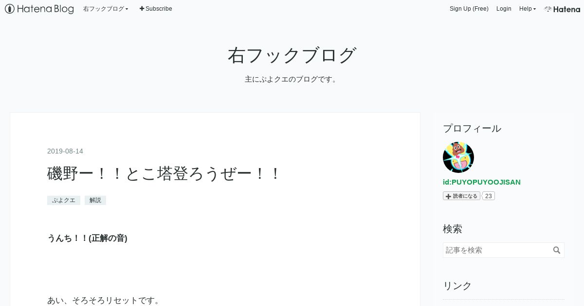Expand the 右フックブログ dropdown menu

tap(106, 9)
